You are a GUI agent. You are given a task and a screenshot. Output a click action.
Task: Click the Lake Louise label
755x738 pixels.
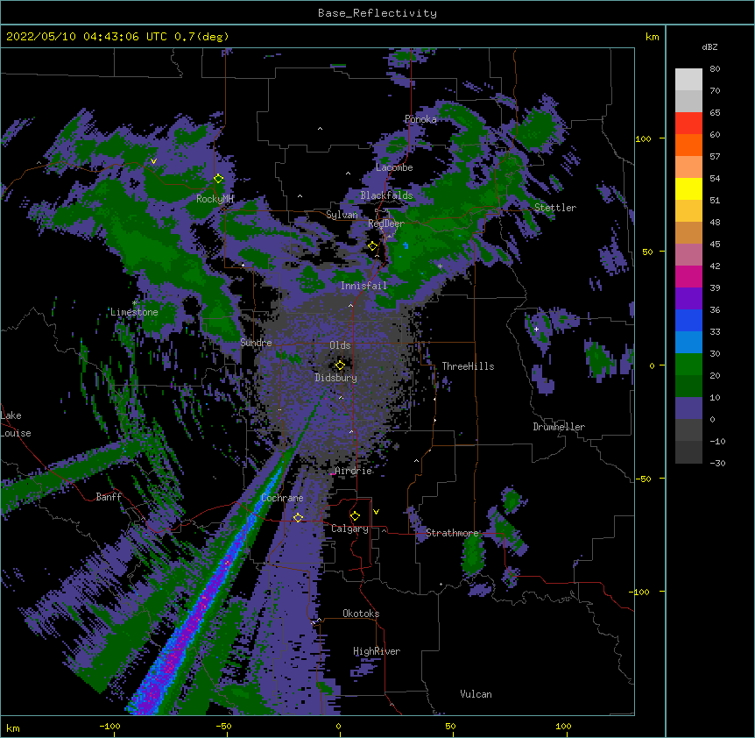point(16,424)
